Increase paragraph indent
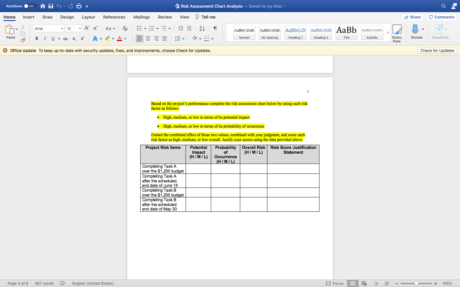Image resolution: width=460 pixels, height=287 pixels. click(x=189, y=28)
